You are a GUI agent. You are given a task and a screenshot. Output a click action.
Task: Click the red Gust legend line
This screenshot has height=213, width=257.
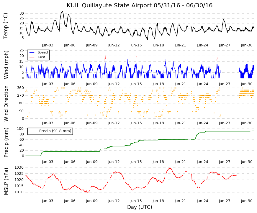click(x=32, y=57)
